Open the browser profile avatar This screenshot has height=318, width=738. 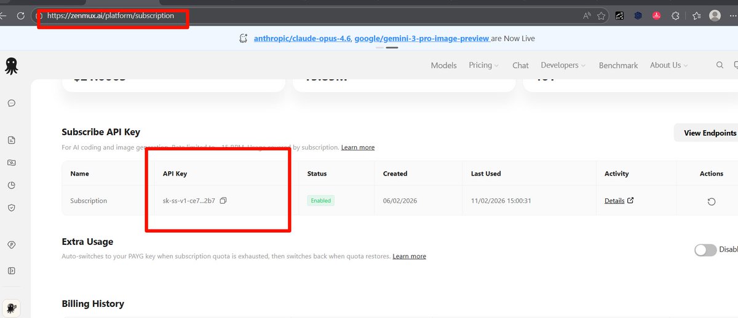715,16
